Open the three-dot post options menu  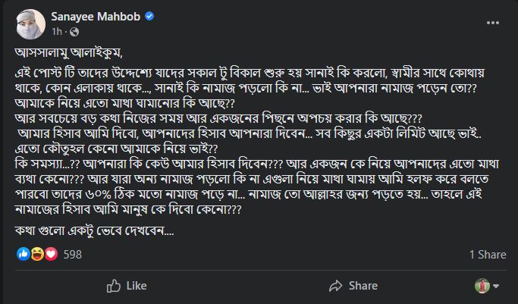coord(492,23)
